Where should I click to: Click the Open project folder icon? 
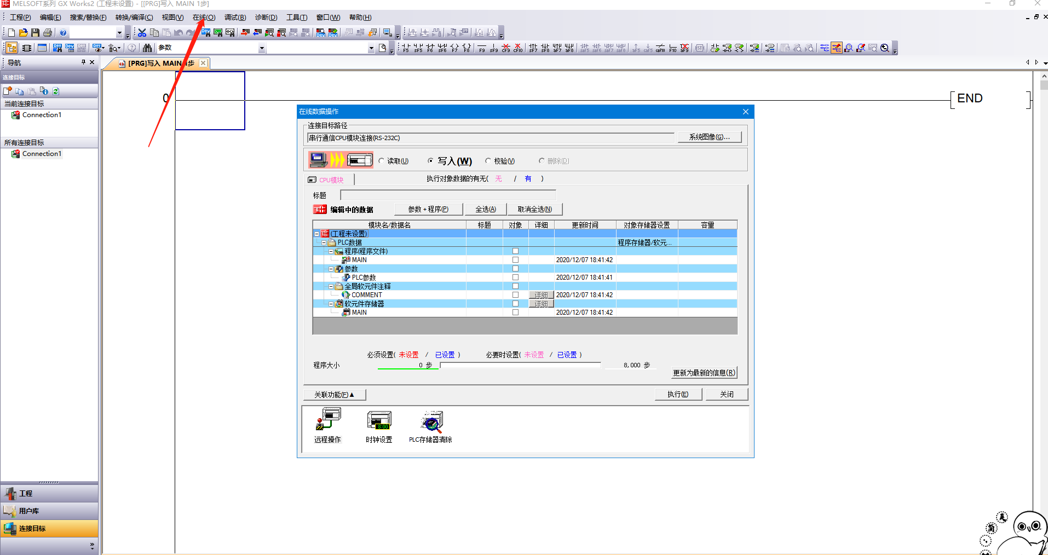point(23,33)
